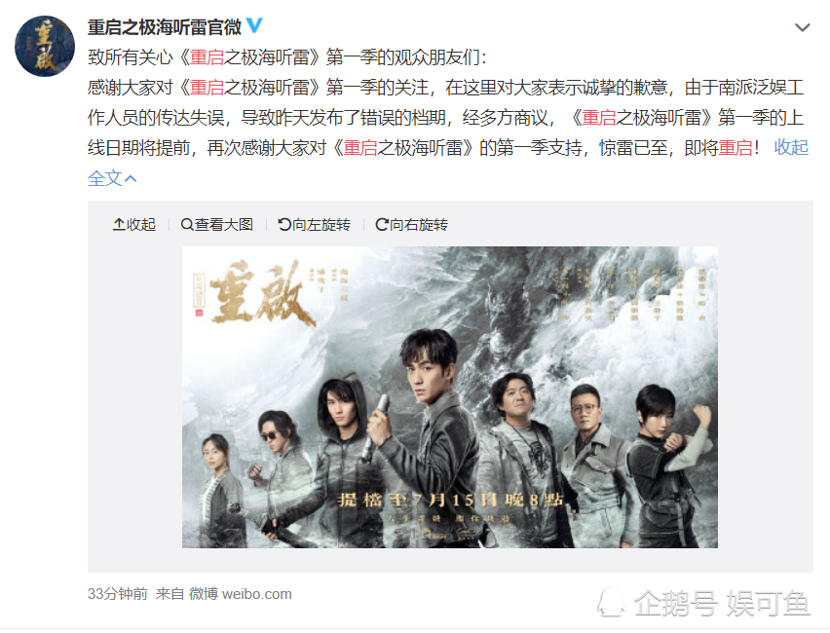Click the penguin icon in the watermark

point(611,602)
